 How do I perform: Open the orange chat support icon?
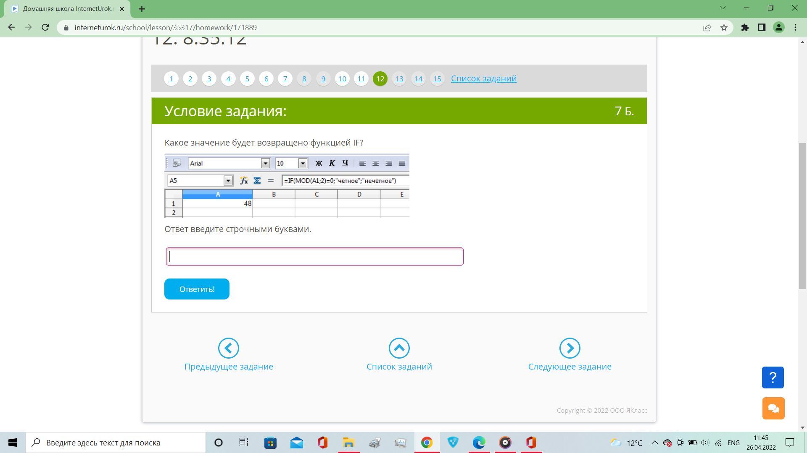(773, 408)
